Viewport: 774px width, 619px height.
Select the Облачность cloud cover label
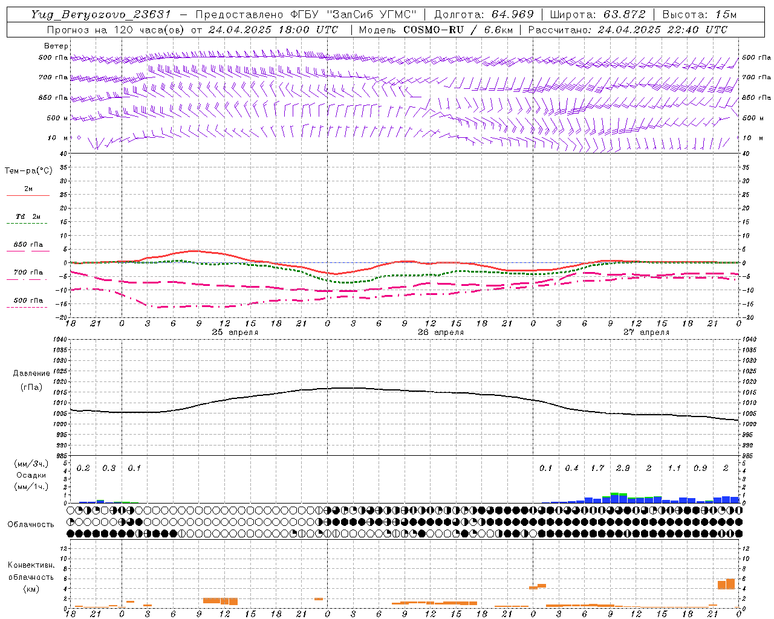[x=31, y=524]
